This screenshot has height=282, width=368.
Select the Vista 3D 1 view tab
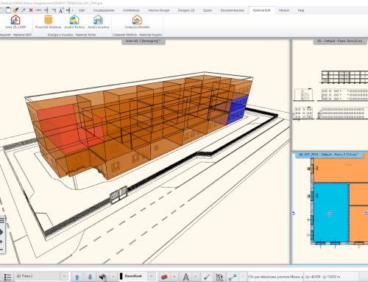point(144,41)
